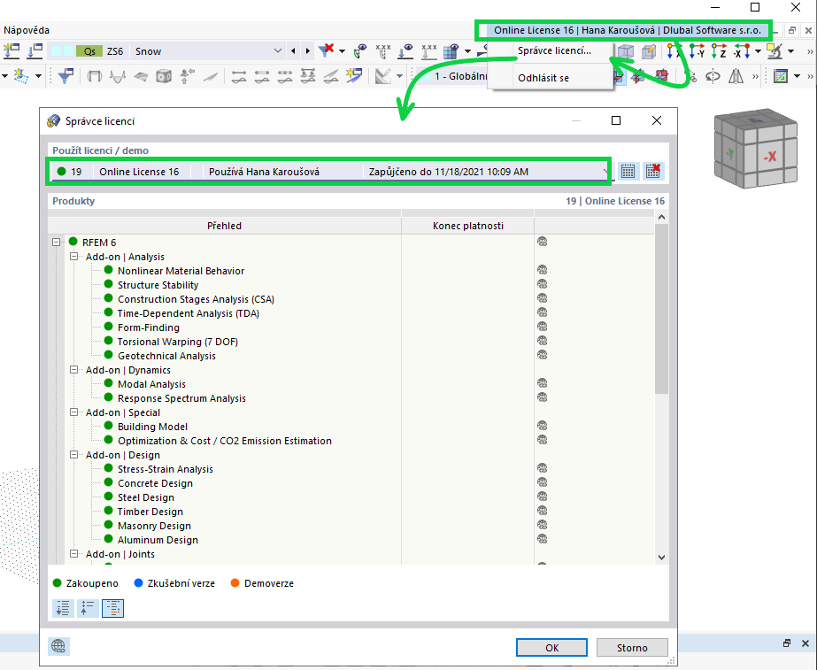Viewport: 817px width, 670px height.
Task: Select Odhlásit se menu entry
Action: (543, 78)
